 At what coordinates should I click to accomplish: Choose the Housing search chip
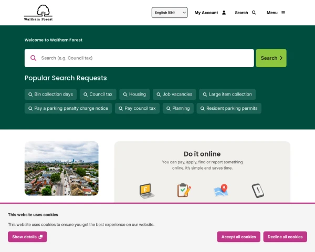[x=134, y=94]
